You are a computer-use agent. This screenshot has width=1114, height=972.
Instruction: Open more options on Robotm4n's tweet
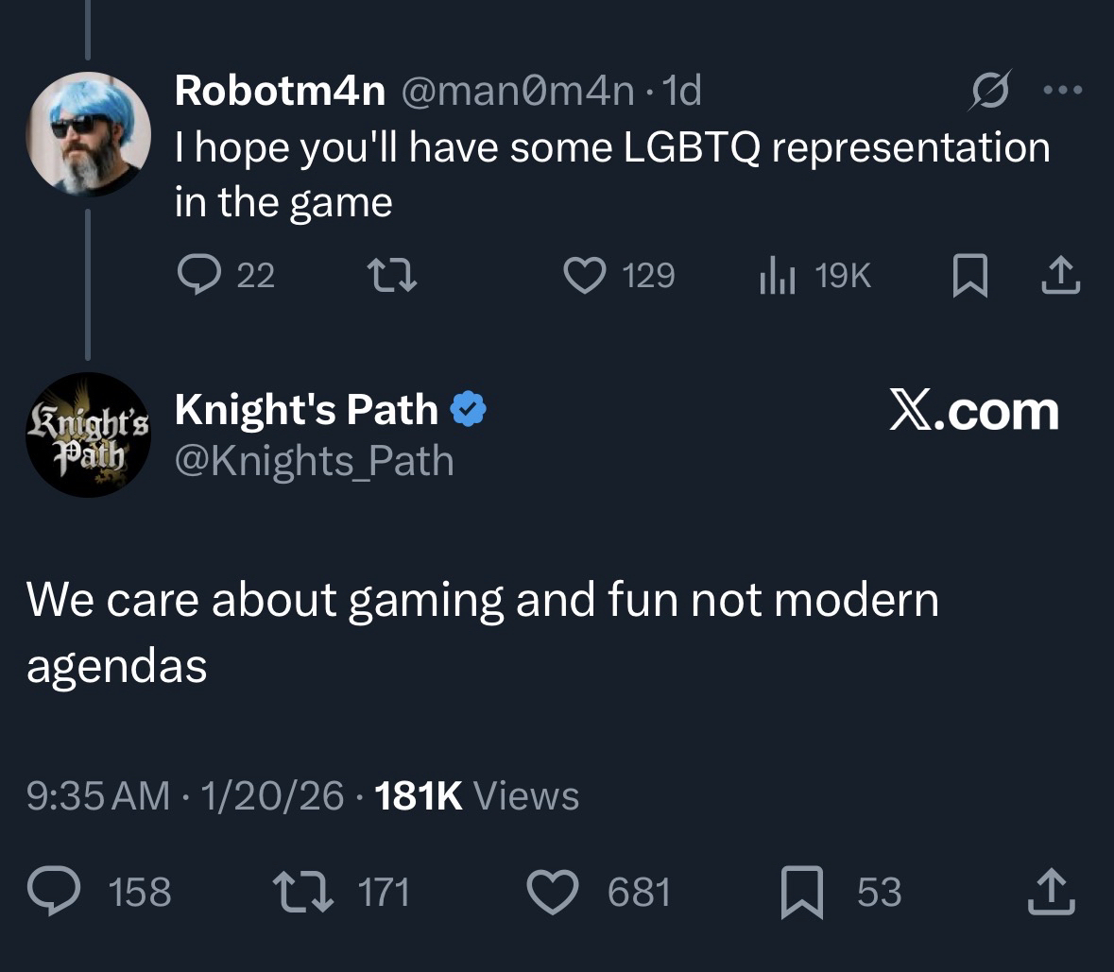tap(1063, 92)
